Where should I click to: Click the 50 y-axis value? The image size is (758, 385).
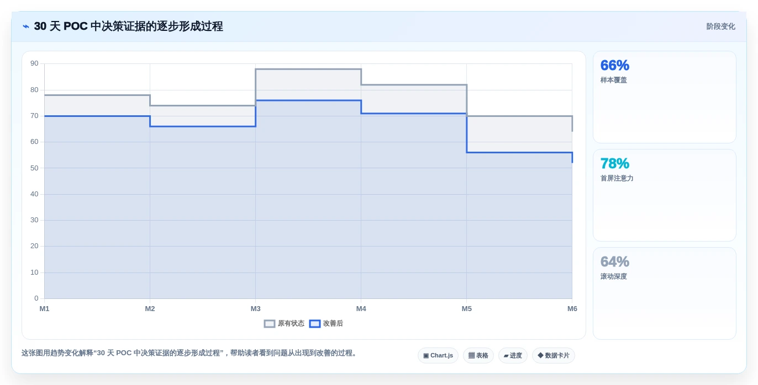tap(34, 168)
